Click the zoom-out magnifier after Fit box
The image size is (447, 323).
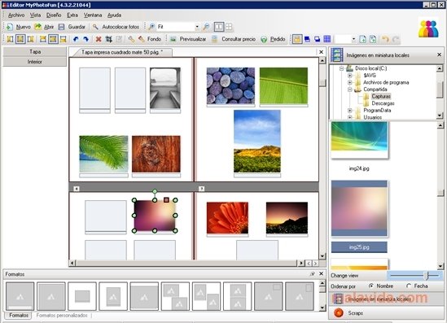pyautogui.click(x=206, y=27)
